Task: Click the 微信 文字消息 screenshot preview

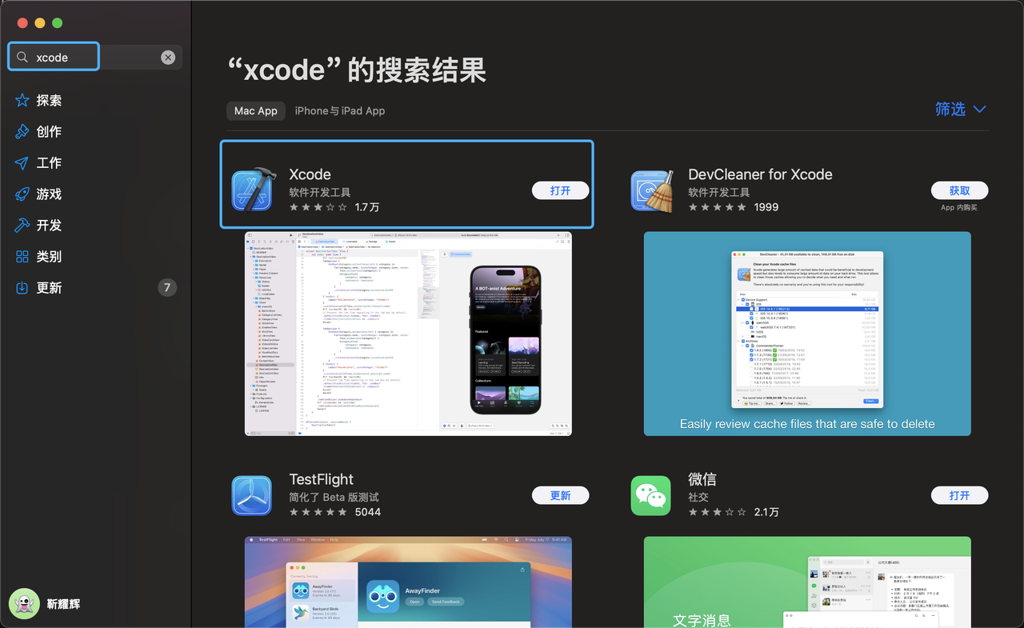Action: click(x=807, y=582)
